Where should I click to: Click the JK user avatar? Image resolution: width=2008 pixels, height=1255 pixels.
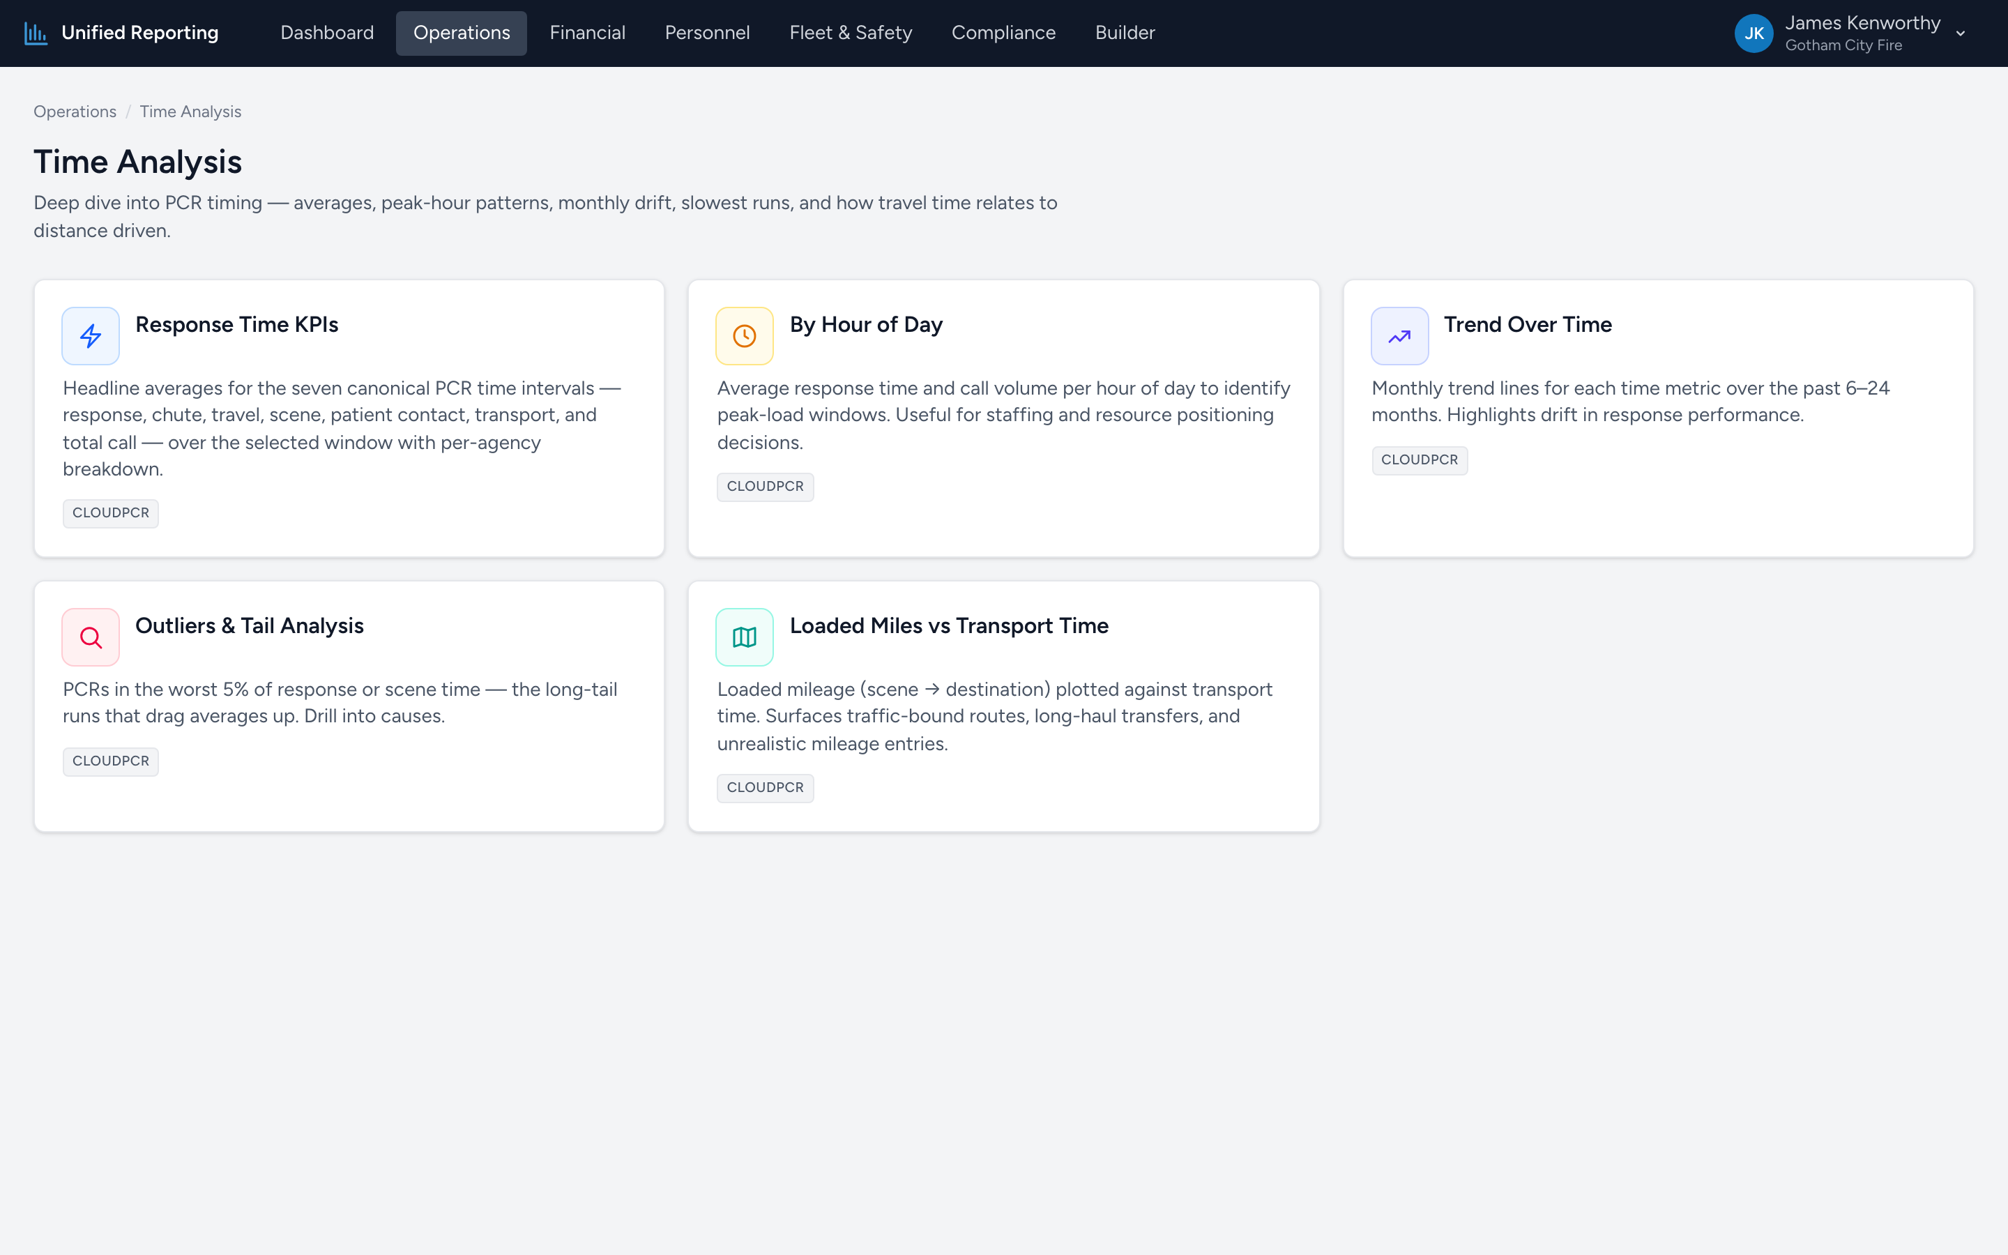1754,33
